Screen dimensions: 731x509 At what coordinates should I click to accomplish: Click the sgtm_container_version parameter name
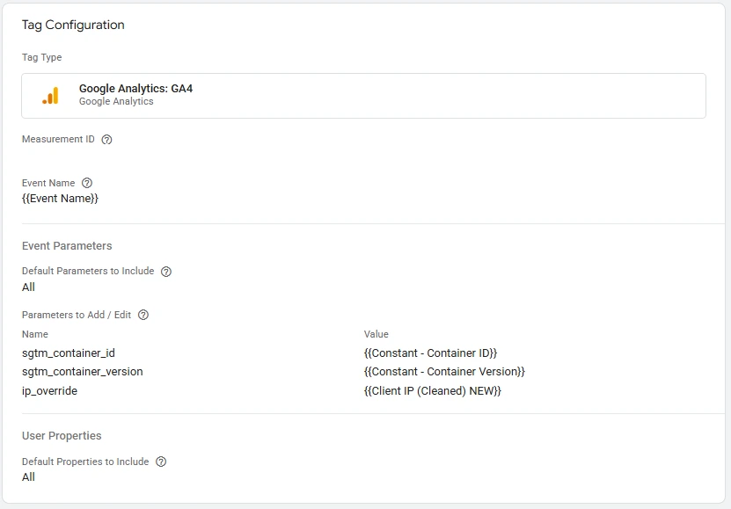pyautogui.click(x=83, y=372)
